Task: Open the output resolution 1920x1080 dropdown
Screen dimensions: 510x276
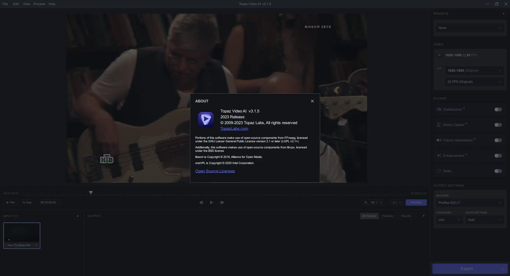Action: point(474,71)
